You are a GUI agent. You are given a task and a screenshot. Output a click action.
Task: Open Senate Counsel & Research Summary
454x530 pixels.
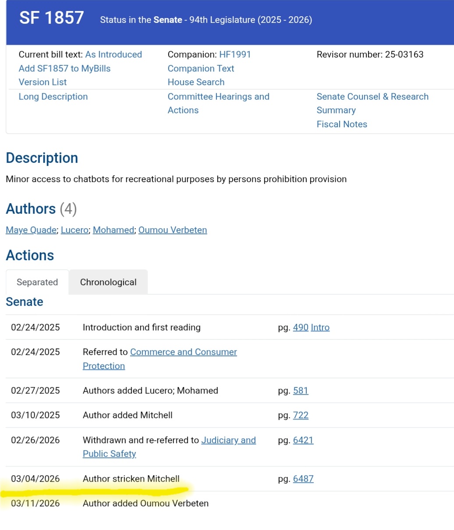tap(372, 103)
